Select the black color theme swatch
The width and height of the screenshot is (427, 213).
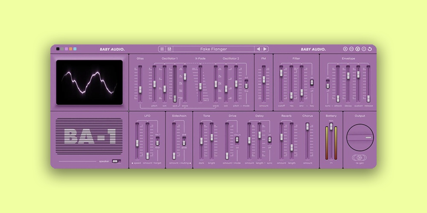pyautogui.click(x=58, y=49)
